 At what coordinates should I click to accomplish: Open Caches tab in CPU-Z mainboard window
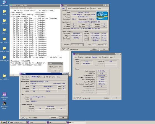[x=28, y=77]
